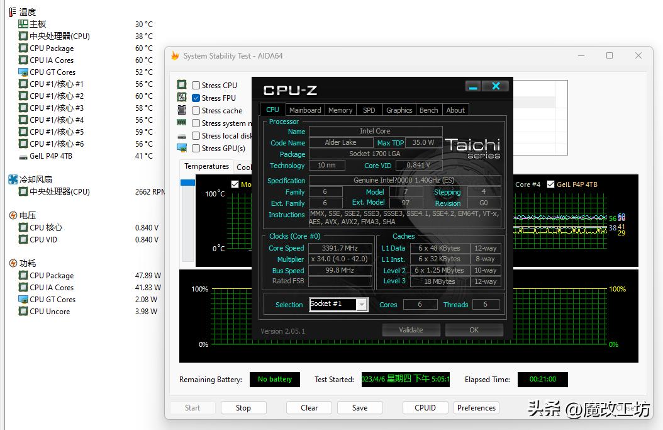Viewport: 663px width, 430px height.
Task: Open the CPUID panel button
Action: point(425,407)
